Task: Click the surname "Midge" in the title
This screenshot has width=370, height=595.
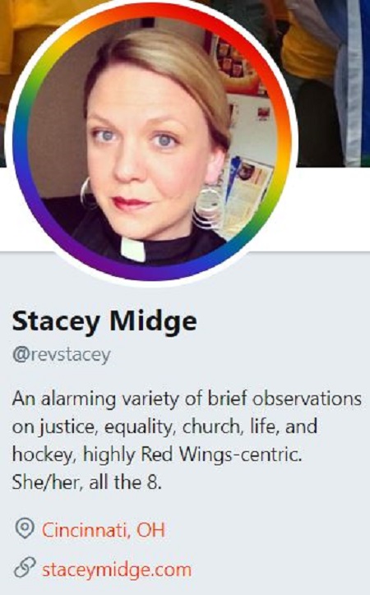Action: [x=153, y=321]
